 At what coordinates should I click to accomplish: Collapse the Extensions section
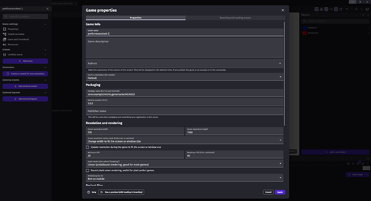point(45,67)
